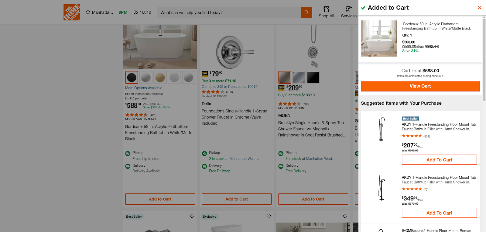Click the heart icon on third bottom product

tap(345, 216)
